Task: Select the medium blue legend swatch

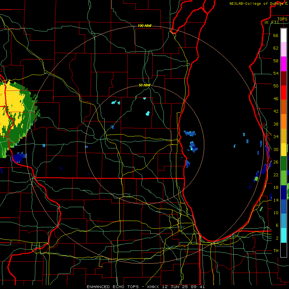Action: pyautogui.click(x=284, y=206)
